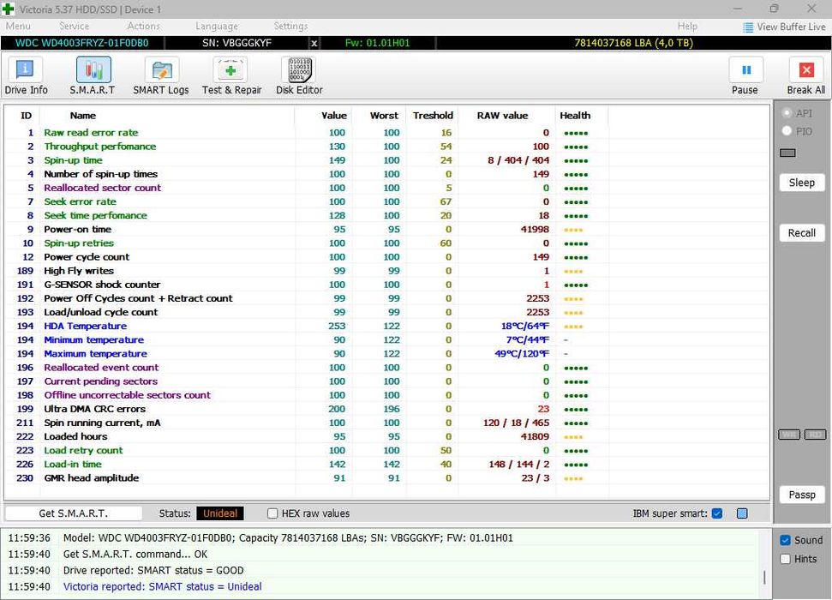Toggle HEX raw values checkbox
Image resolution: width=832 pixels, height=600 pixels.
[272, 513]
